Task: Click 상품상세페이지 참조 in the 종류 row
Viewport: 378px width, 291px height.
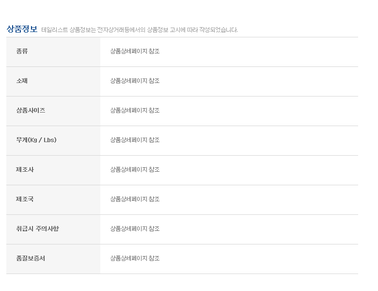Action: coord(135,51)
